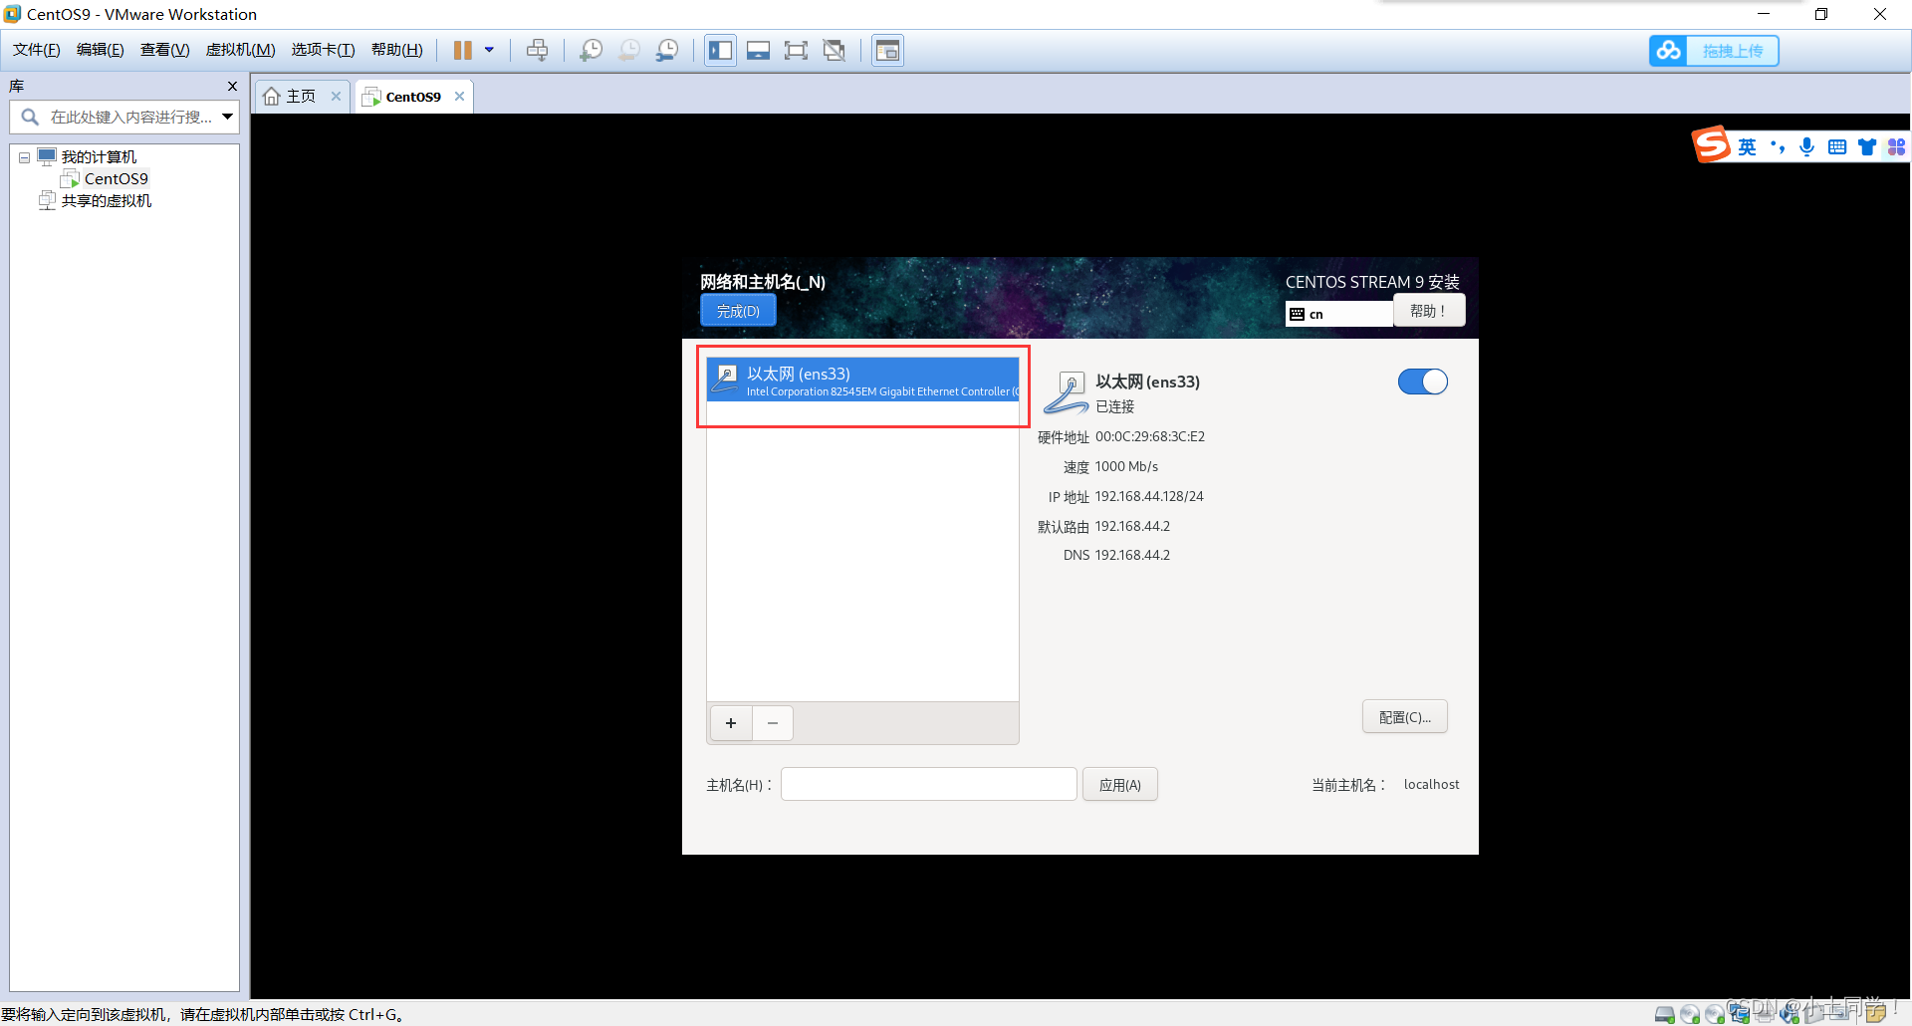Click the Send Ctrl+Alt+Del toolbar icon

point(537,51)
